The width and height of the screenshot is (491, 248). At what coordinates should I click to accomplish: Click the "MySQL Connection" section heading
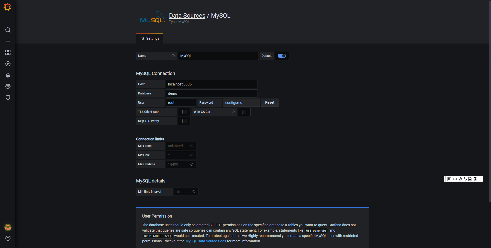[155, 73]
